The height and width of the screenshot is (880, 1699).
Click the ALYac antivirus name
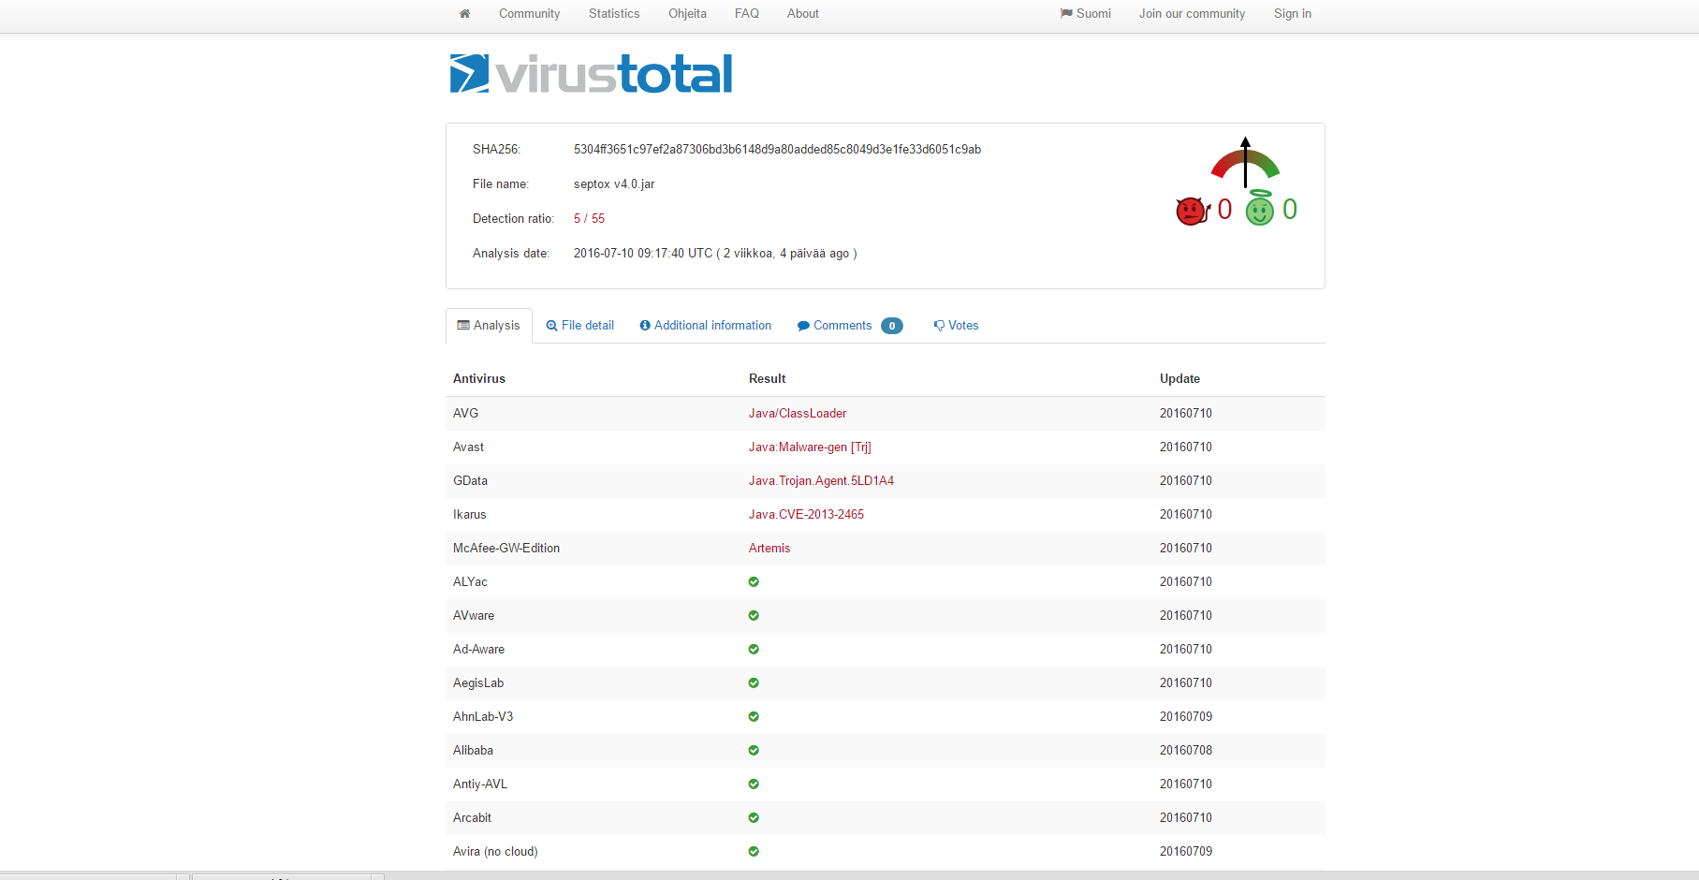[x=470, y=582]
